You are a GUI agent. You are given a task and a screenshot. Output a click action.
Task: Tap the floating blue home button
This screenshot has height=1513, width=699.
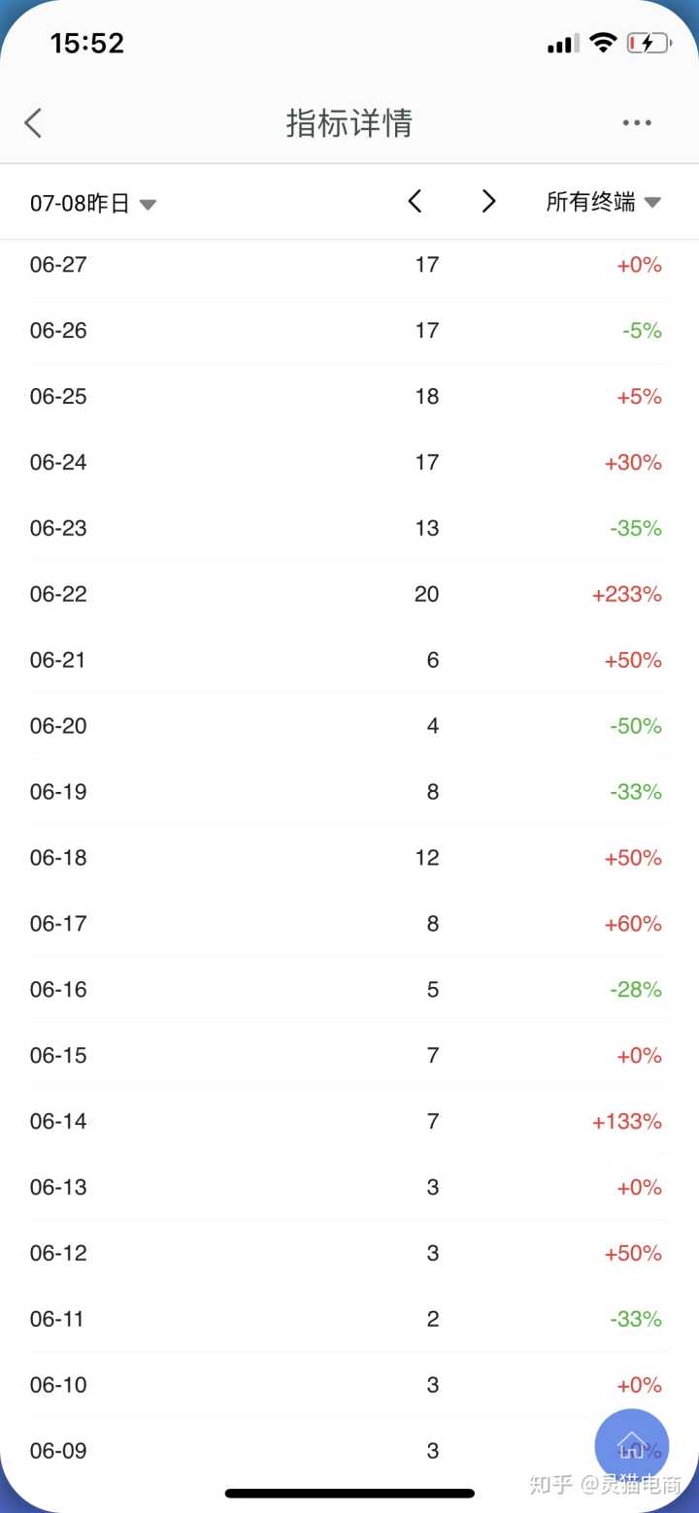pos(631,1445)
